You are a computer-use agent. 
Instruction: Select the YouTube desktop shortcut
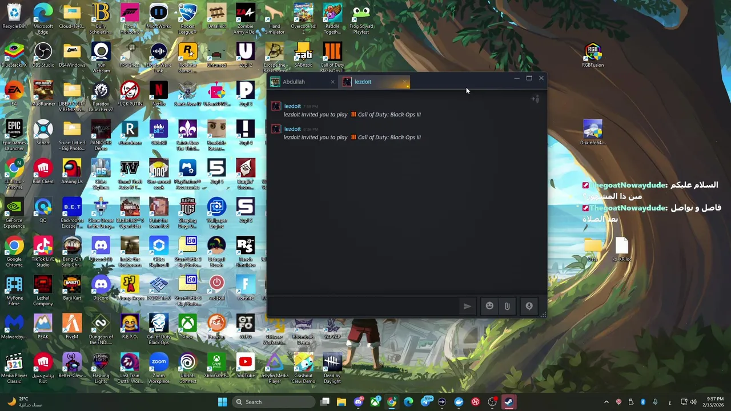246,366
